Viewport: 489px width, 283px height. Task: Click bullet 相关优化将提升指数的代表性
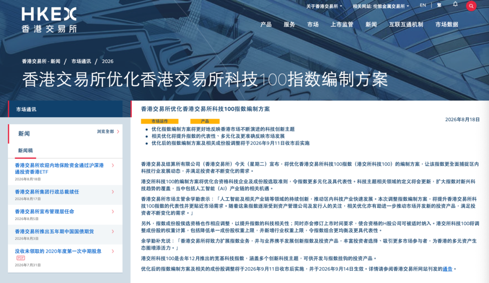point(218,137)
